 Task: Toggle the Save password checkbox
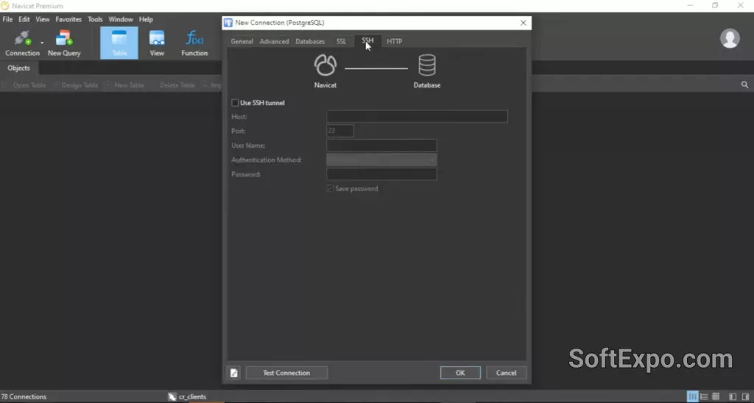330,189
